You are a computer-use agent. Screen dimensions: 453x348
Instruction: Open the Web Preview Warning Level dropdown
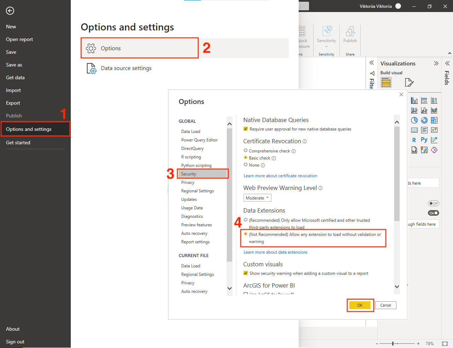[x=257, y=198]
